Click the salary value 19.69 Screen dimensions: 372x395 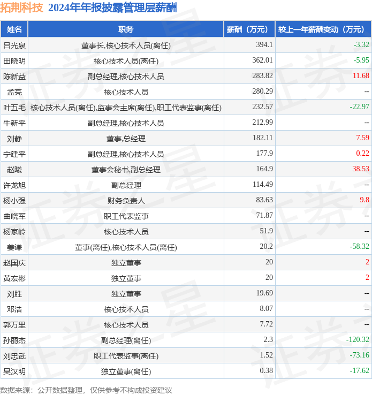click(264, 293)
